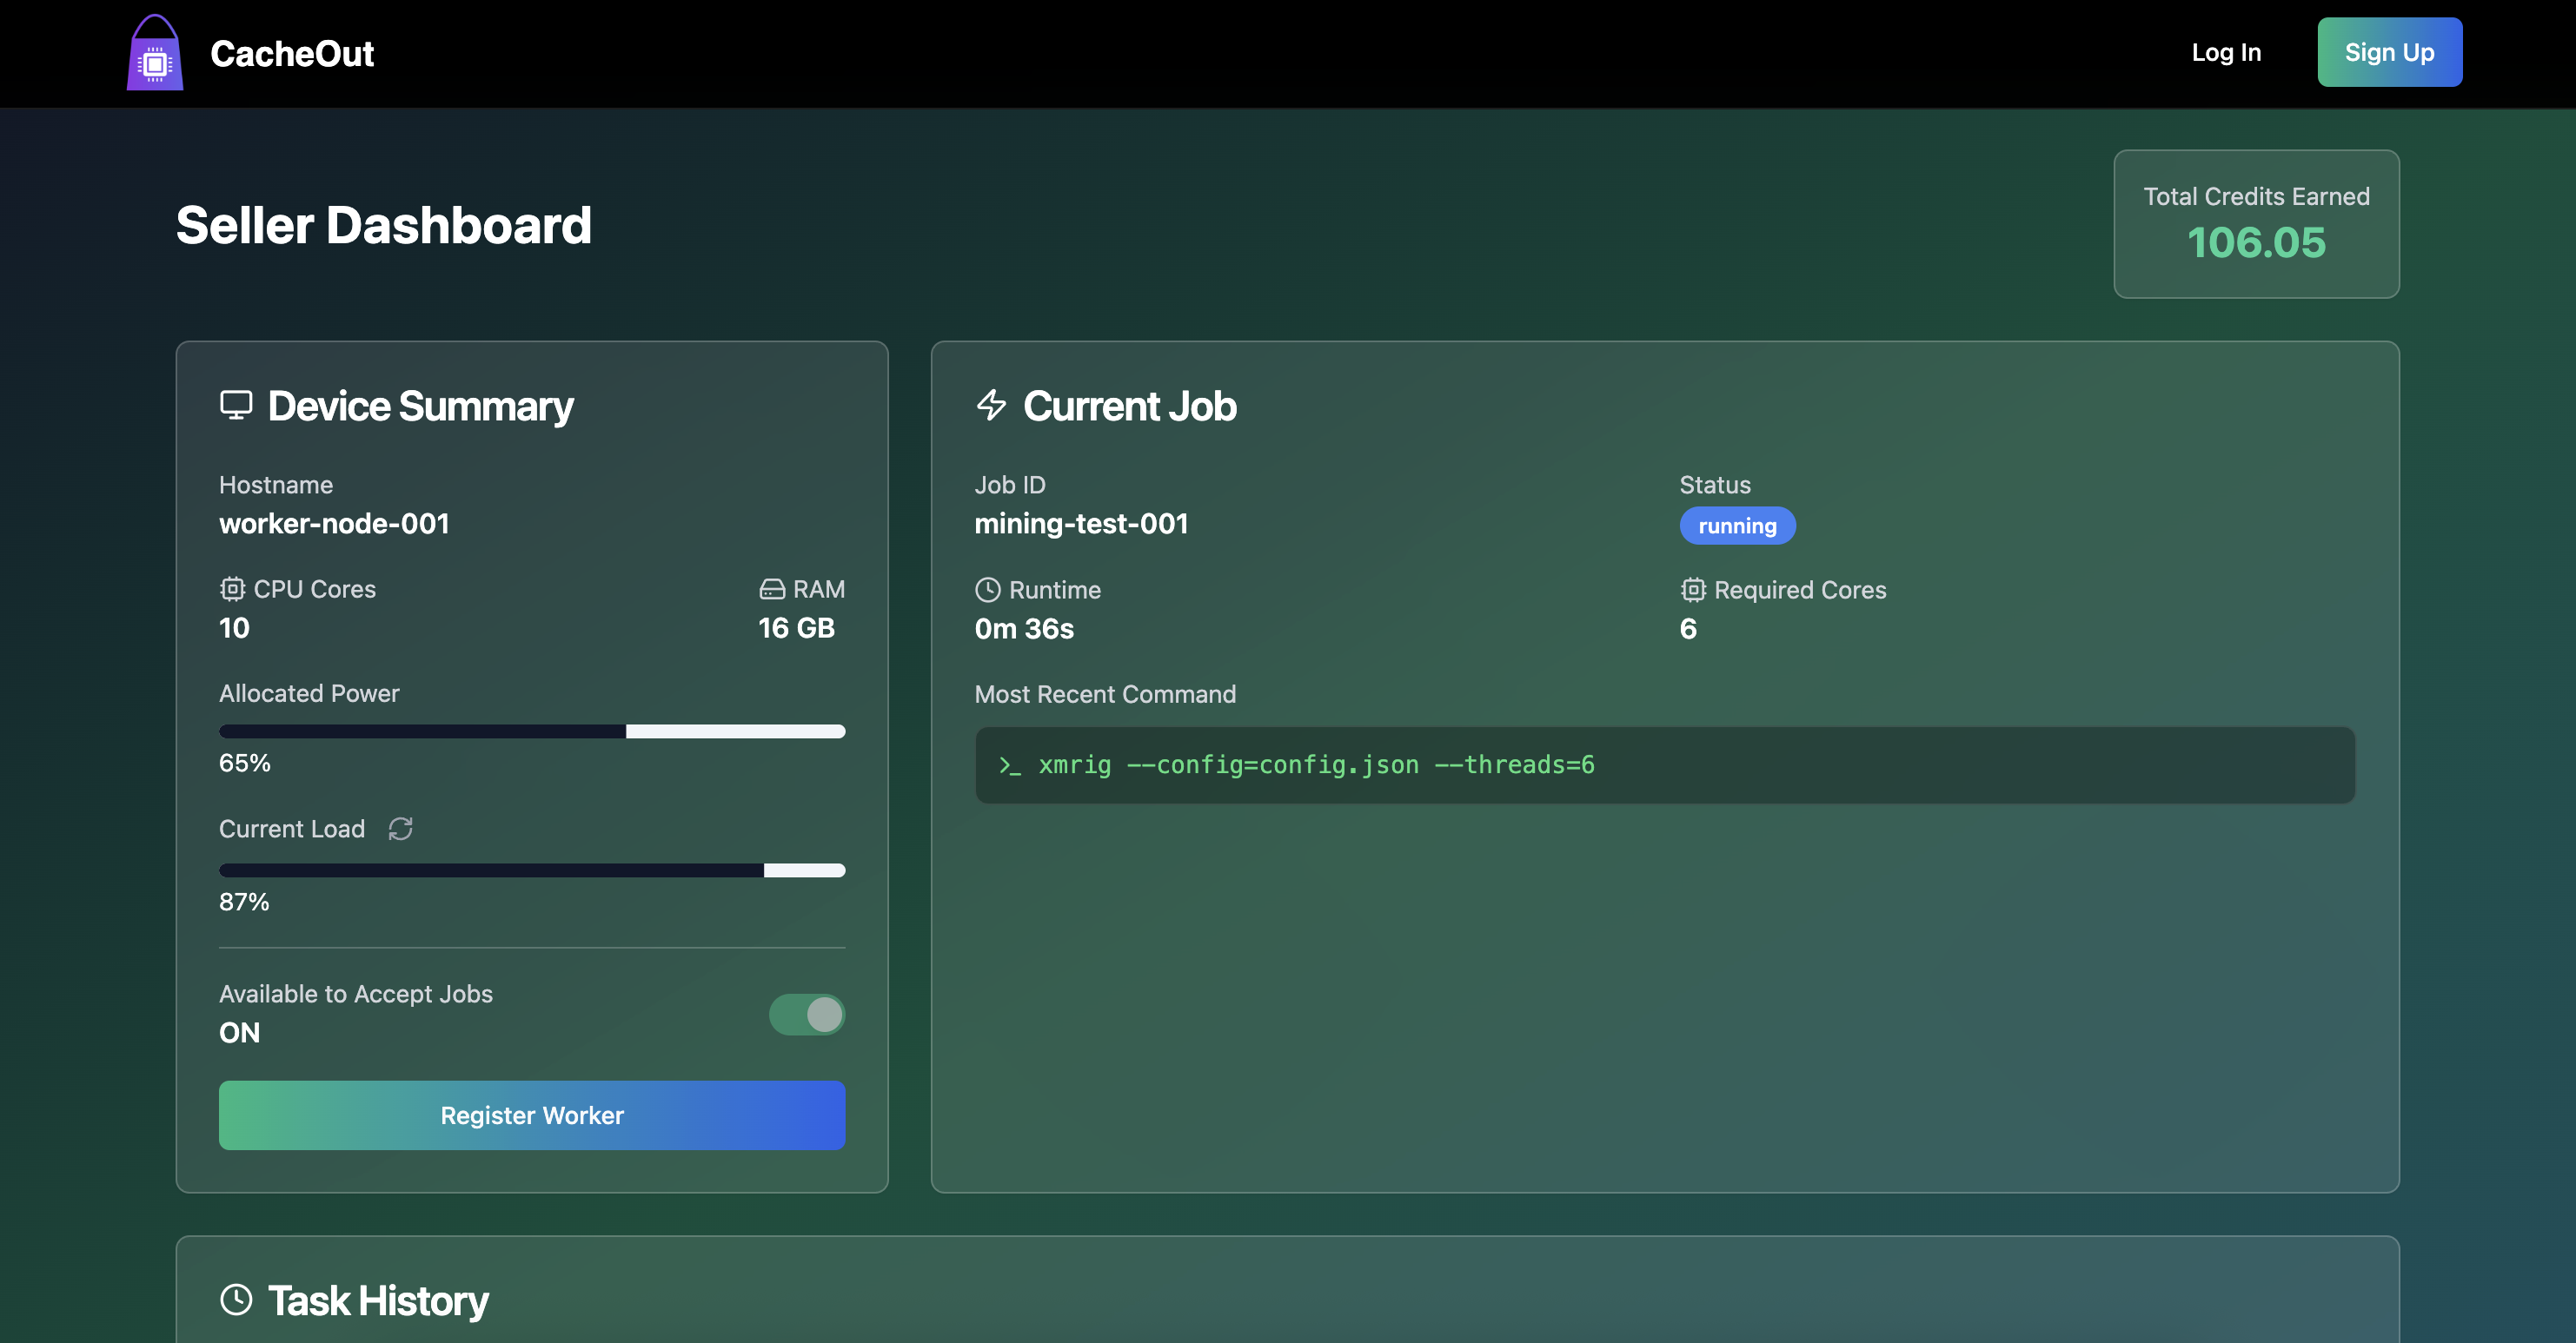Click the running status badge
Image resolution: width=2576 pixels, height=1343 pixels.
pos(1737,526)
